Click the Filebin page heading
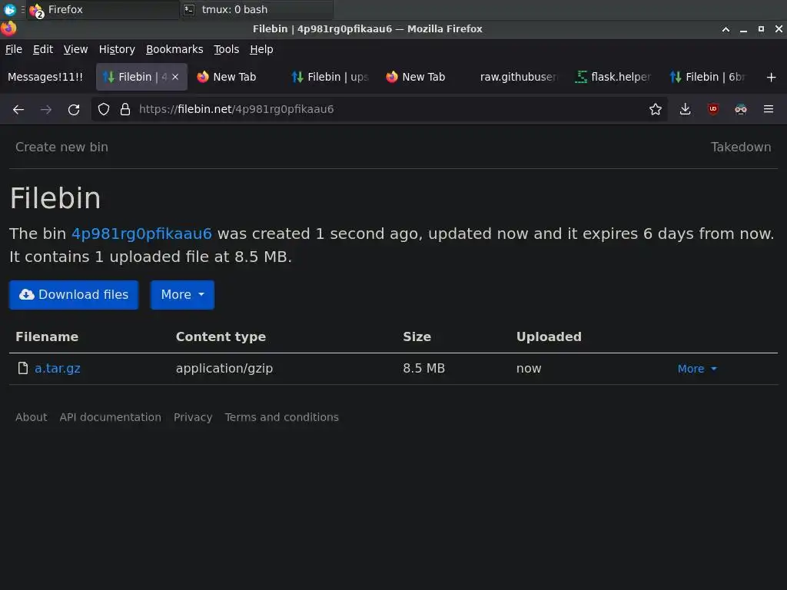 tap(55, 198)
